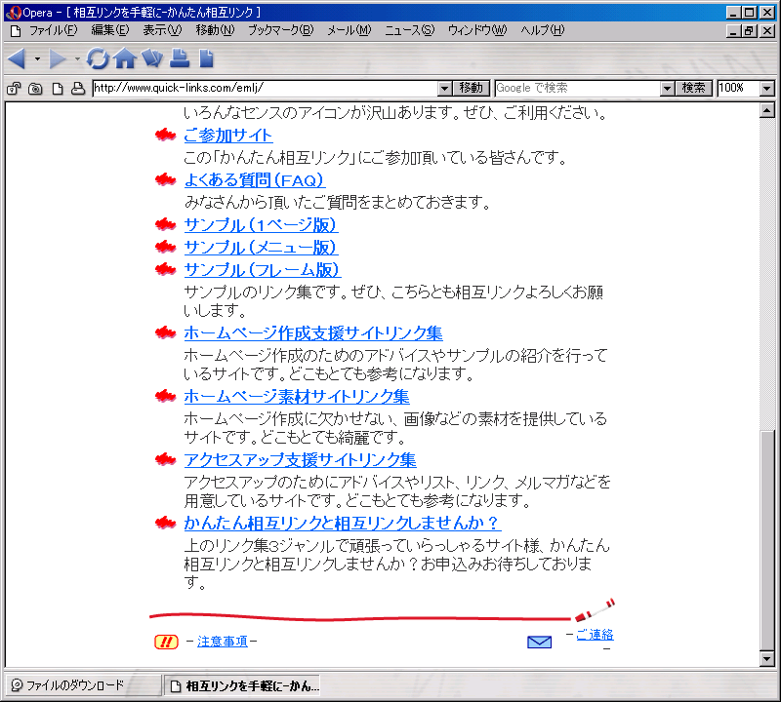Click the blue envelope mail icon
The width and height of the screenshot is (781, 702).
tap(540, 642)
